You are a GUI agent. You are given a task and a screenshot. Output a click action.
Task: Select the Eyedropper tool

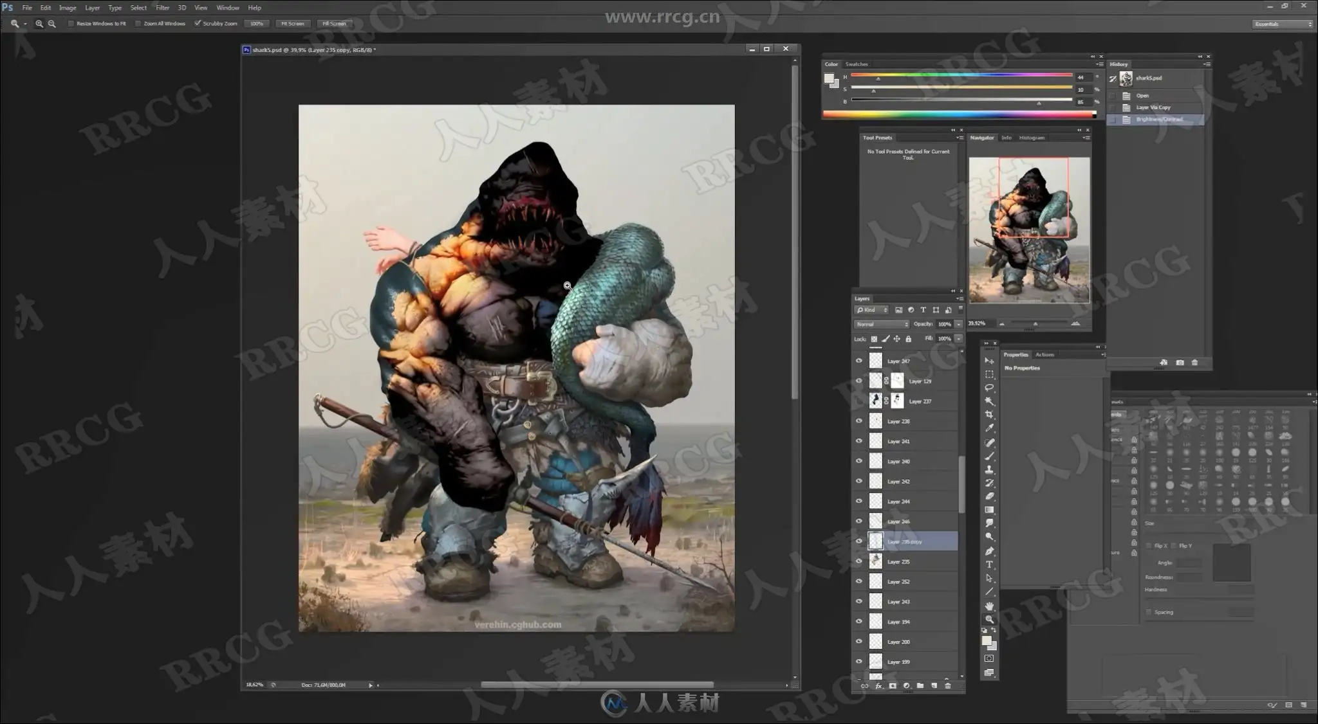click(989, 428)
